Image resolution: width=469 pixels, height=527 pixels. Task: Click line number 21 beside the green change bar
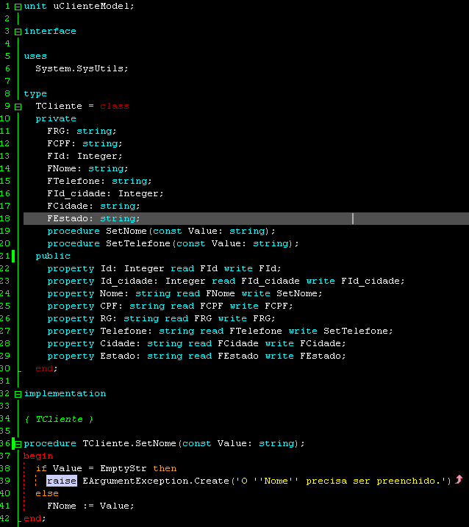pos(5,256)
